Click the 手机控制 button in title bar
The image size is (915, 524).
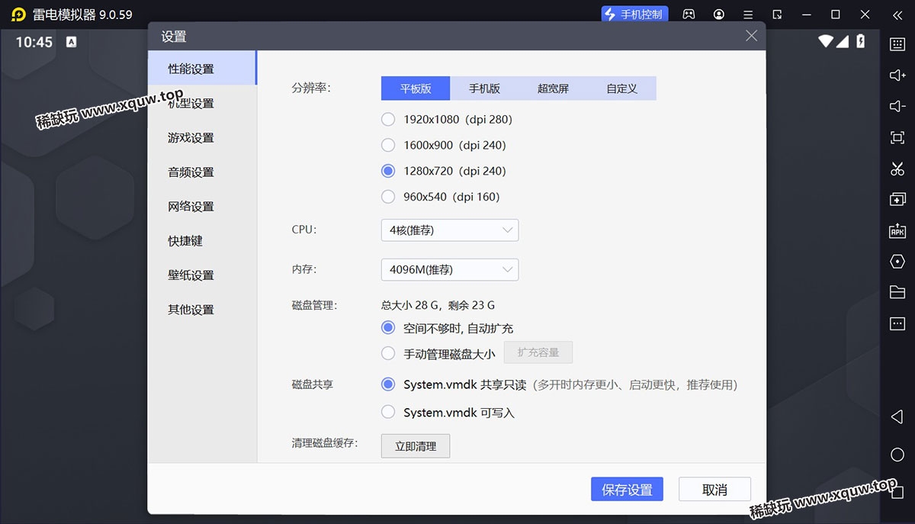(x=634, y=14)
